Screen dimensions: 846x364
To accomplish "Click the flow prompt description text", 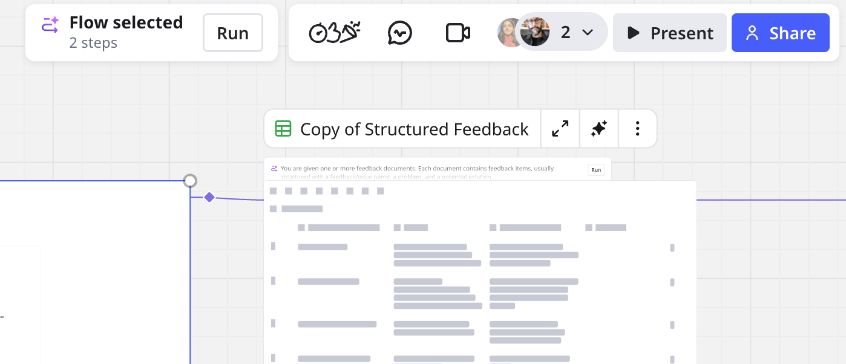I will tap(418, 169).
